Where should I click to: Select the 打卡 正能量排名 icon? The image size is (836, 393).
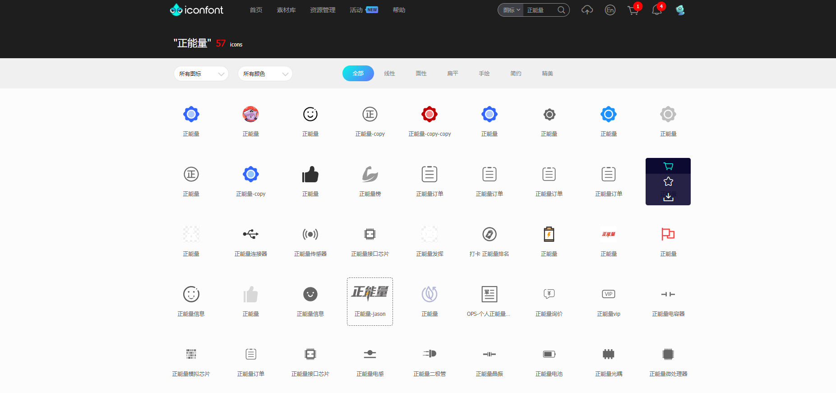click(x=490, y=234)
